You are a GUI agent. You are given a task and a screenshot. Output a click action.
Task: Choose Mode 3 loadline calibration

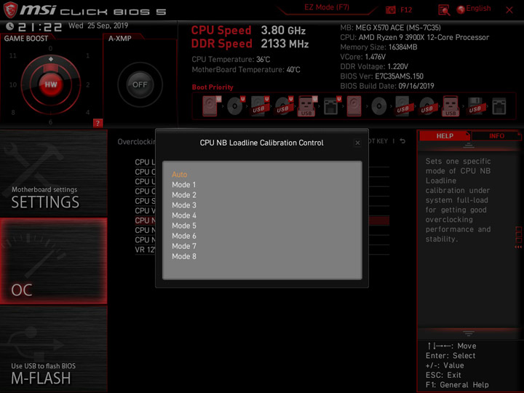[184, 205]
